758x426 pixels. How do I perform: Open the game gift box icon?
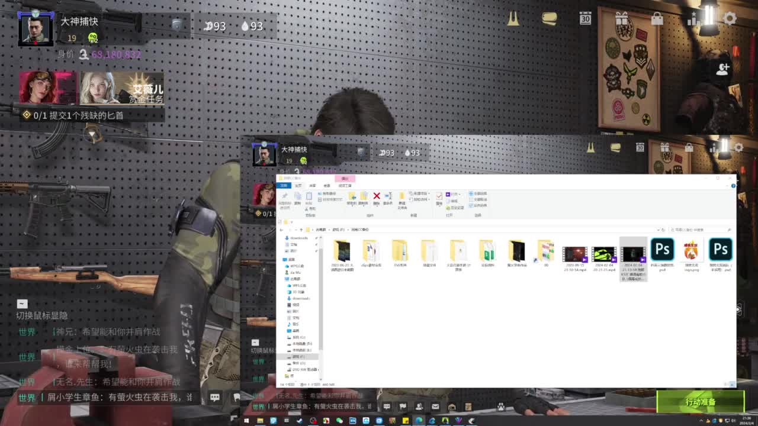pos(621,18)
